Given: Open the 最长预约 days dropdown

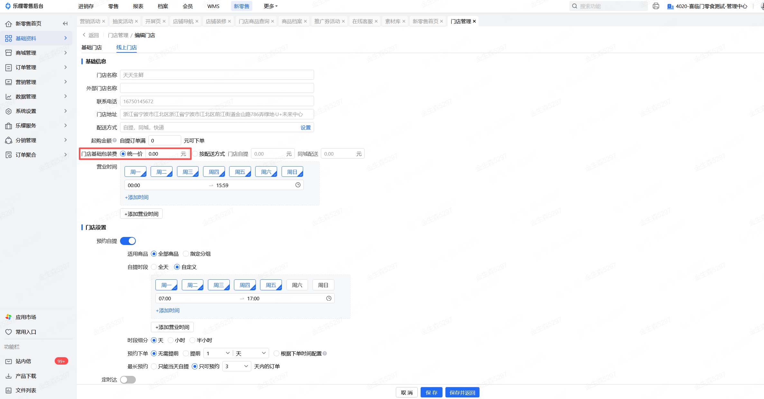Looking at the screenshot, I should 237,366.
